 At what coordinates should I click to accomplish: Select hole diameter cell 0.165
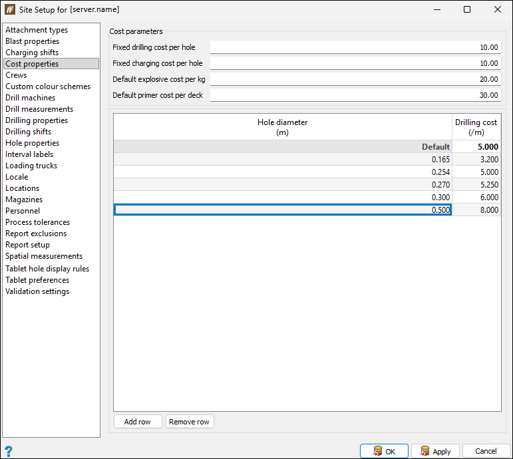(x=283, y=160)
